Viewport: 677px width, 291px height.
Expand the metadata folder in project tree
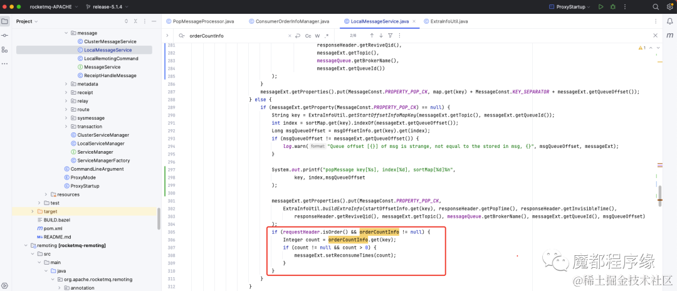[x=66, y=84]
